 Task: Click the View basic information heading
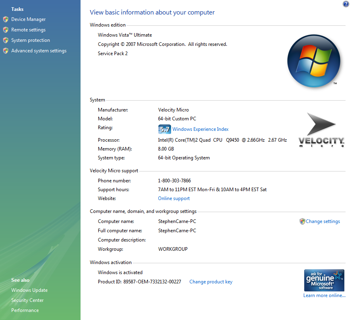152,12
